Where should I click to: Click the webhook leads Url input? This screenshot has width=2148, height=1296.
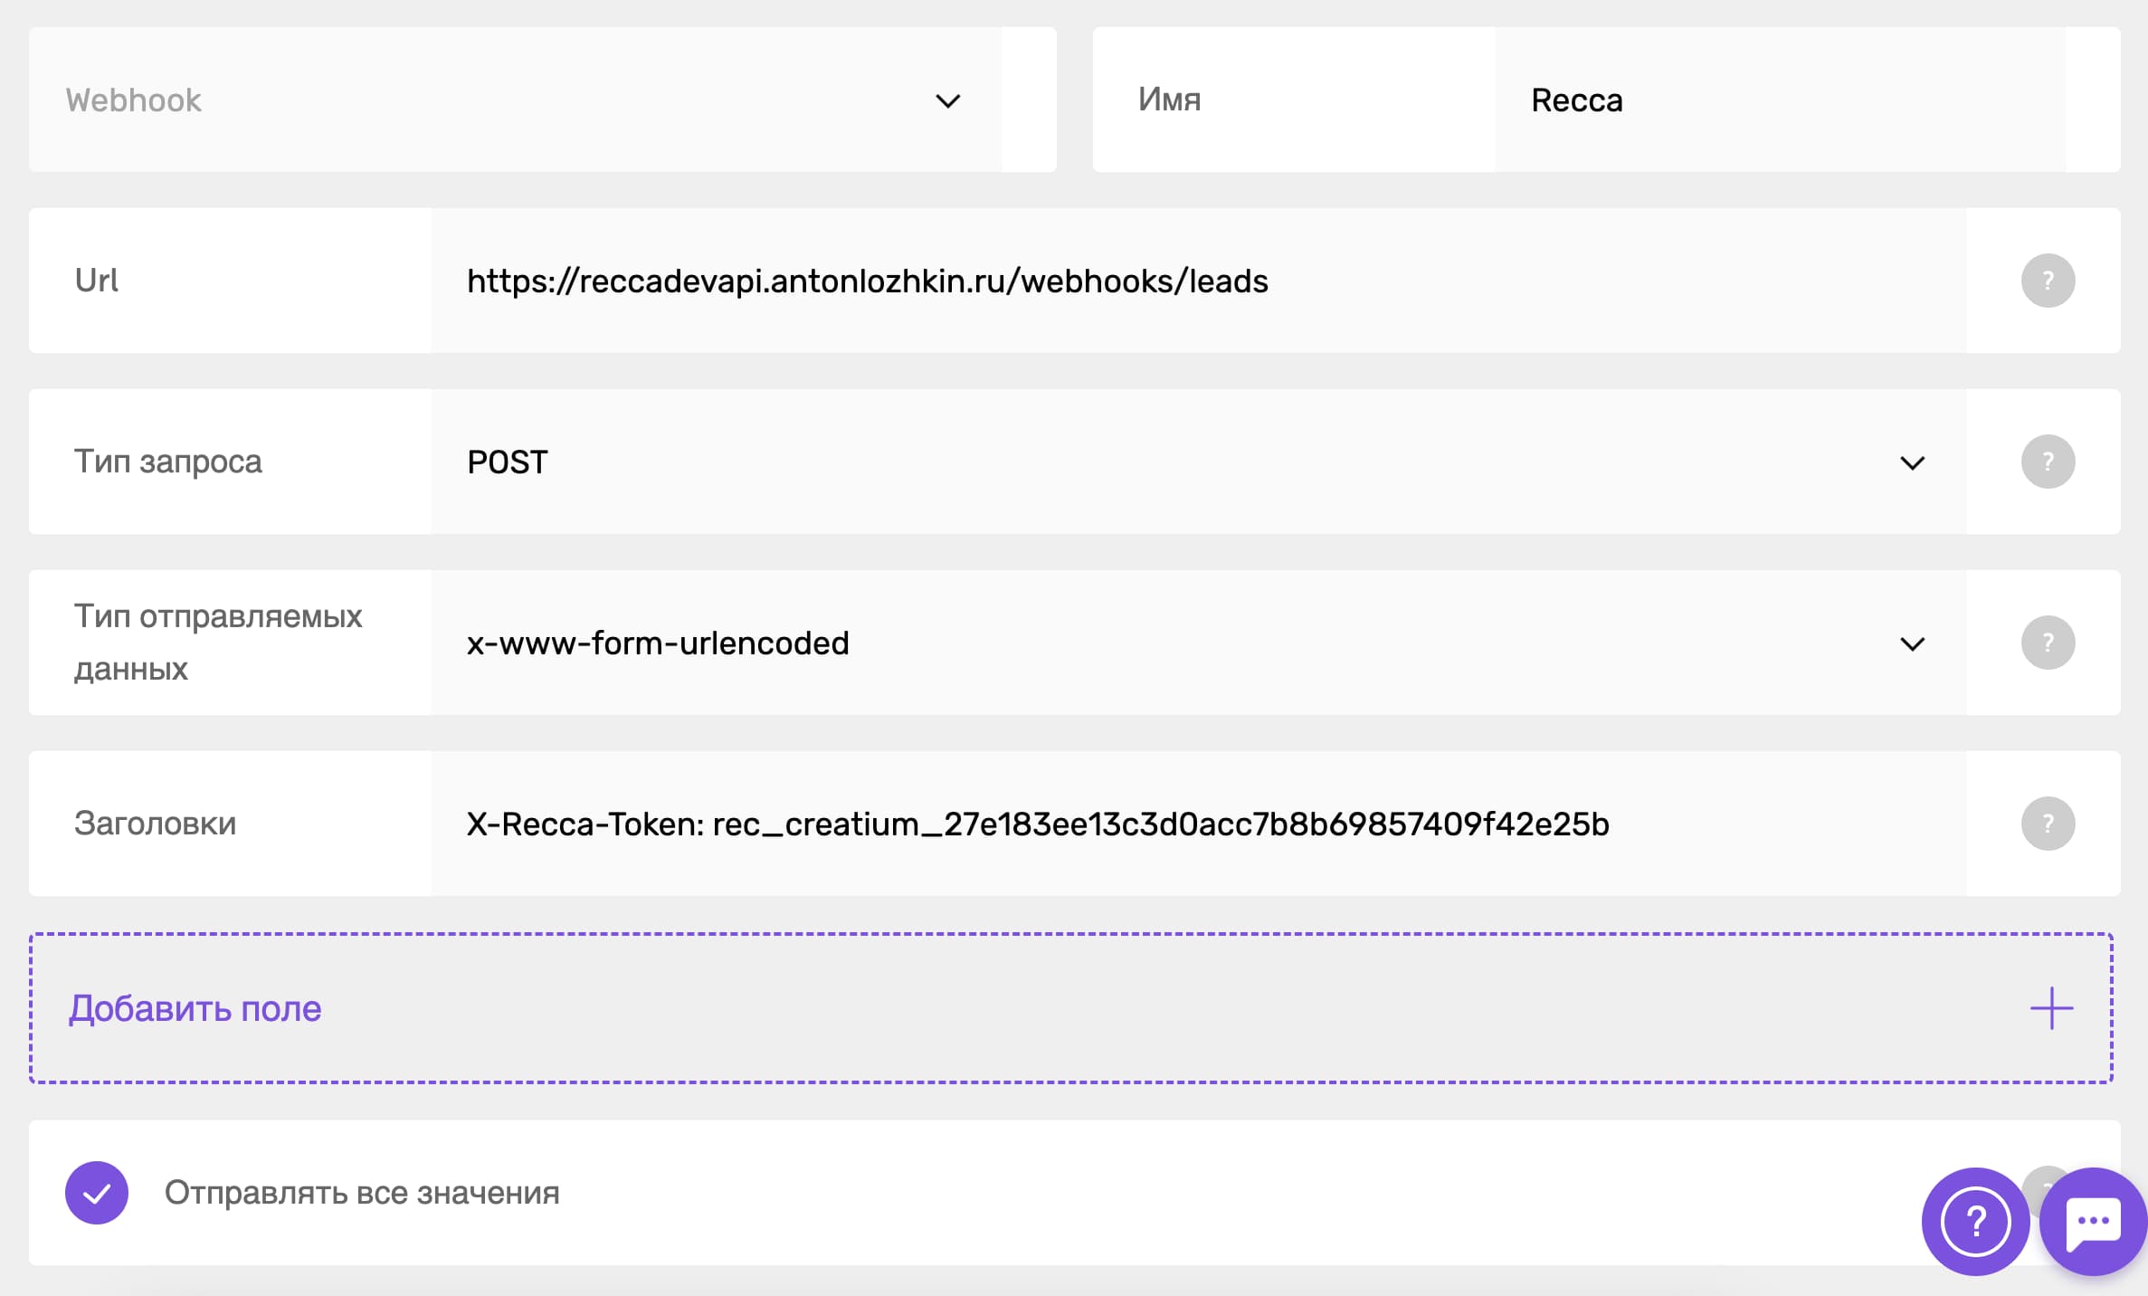867,280
